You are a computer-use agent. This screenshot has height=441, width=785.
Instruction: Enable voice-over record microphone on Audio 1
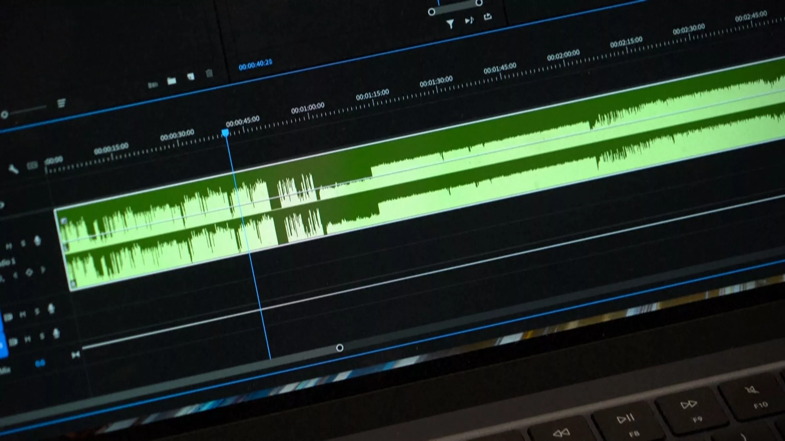pyautogui.click(x=37, y=241)
